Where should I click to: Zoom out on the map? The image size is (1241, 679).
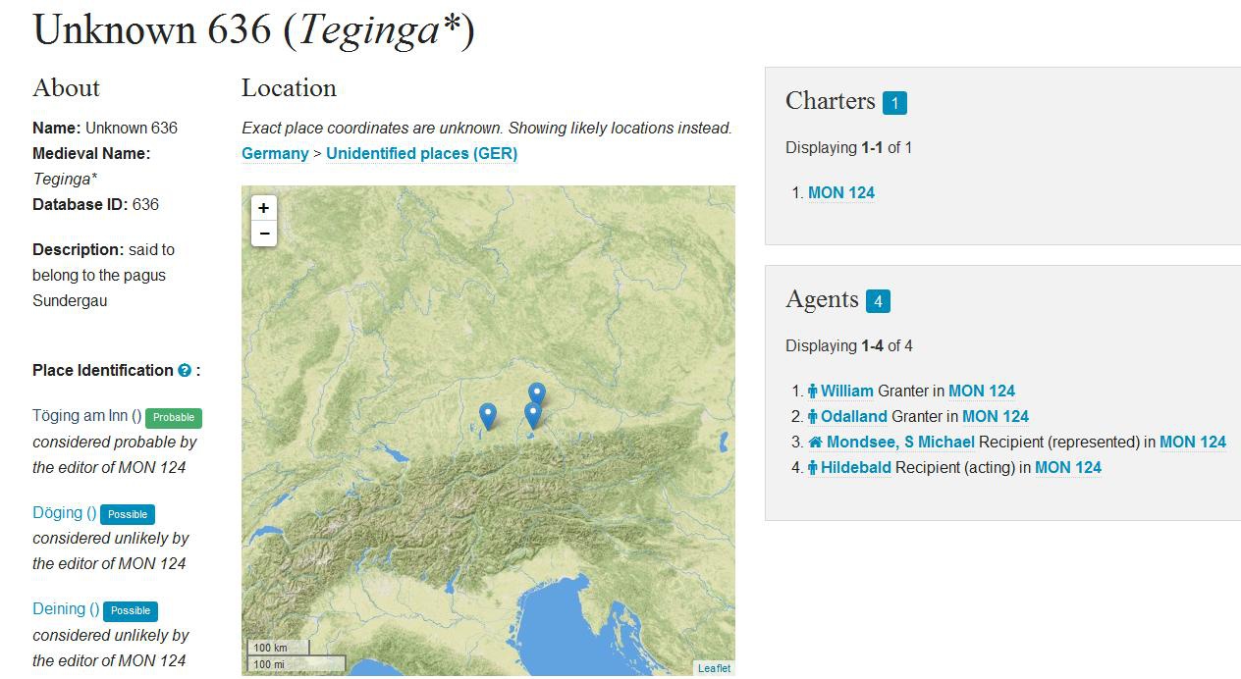[x=263, y=234]
